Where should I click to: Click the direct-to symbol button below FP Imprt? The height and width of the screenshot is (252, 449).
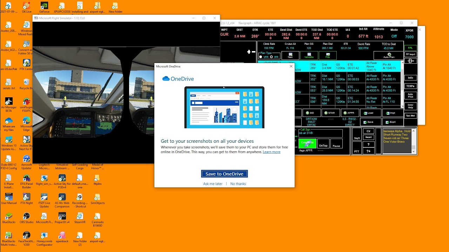pos(410,61)
